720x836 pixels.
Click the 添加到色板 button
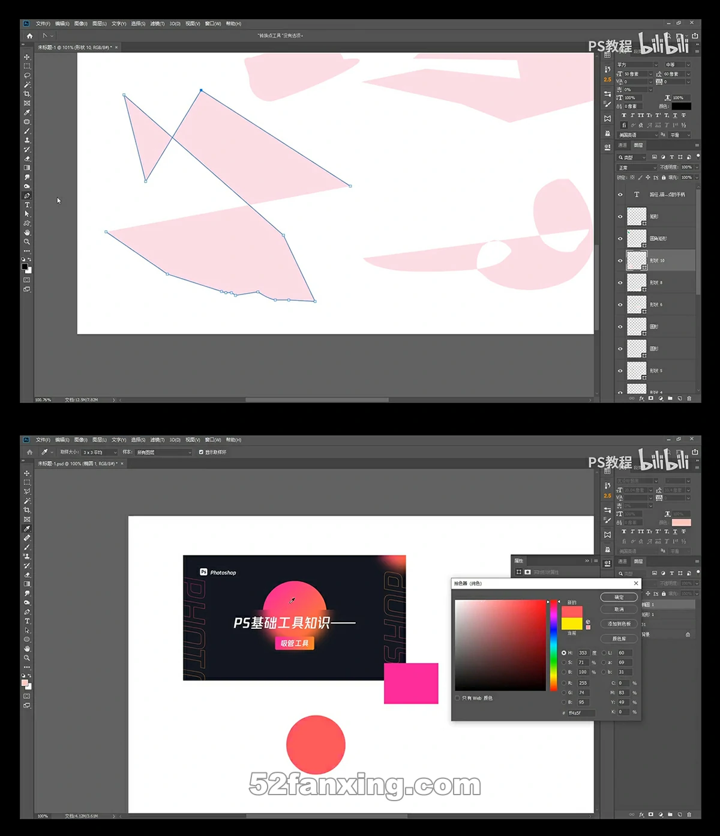click(619, 624)
